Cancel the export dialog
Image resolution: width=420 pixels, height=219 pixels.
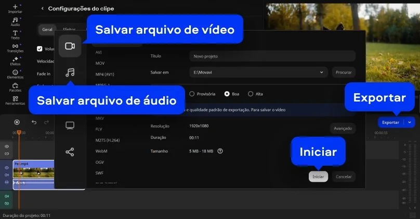point(344,177)
